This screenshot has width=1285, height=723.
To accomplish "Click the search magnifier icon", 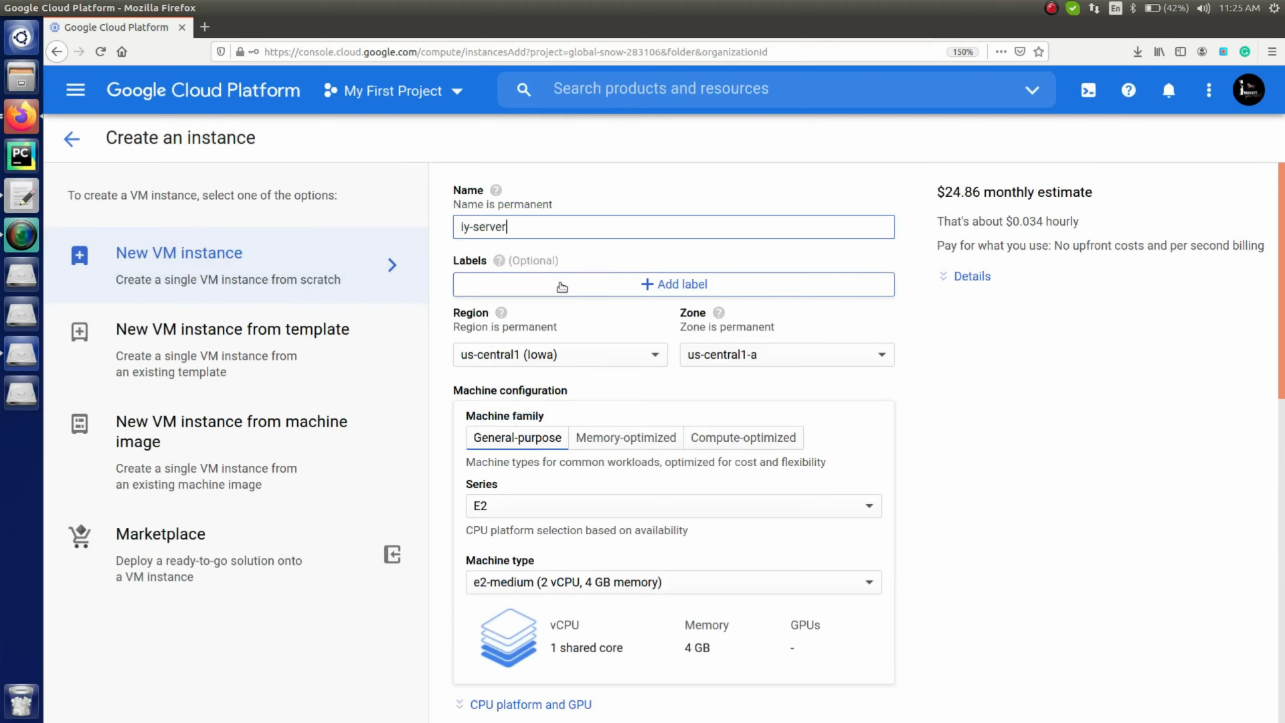I will click(524, 89).
